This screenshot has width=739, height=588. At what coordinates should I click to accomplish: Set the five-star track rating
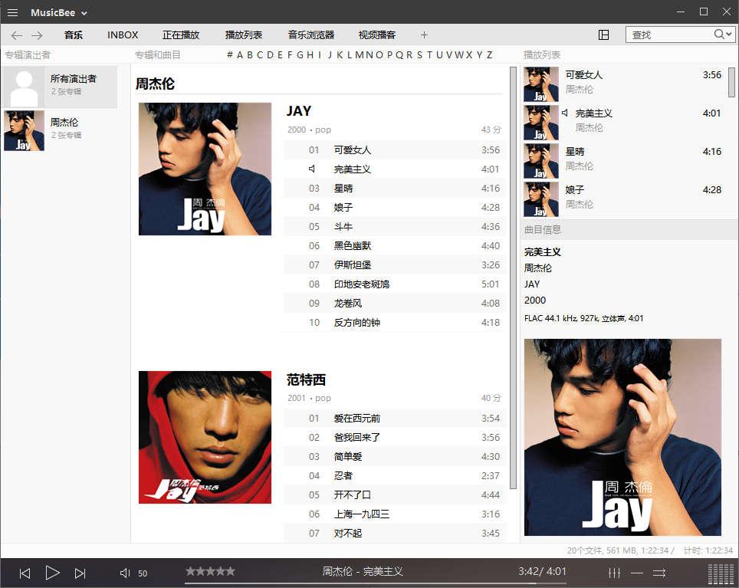(x=210, y=571)
